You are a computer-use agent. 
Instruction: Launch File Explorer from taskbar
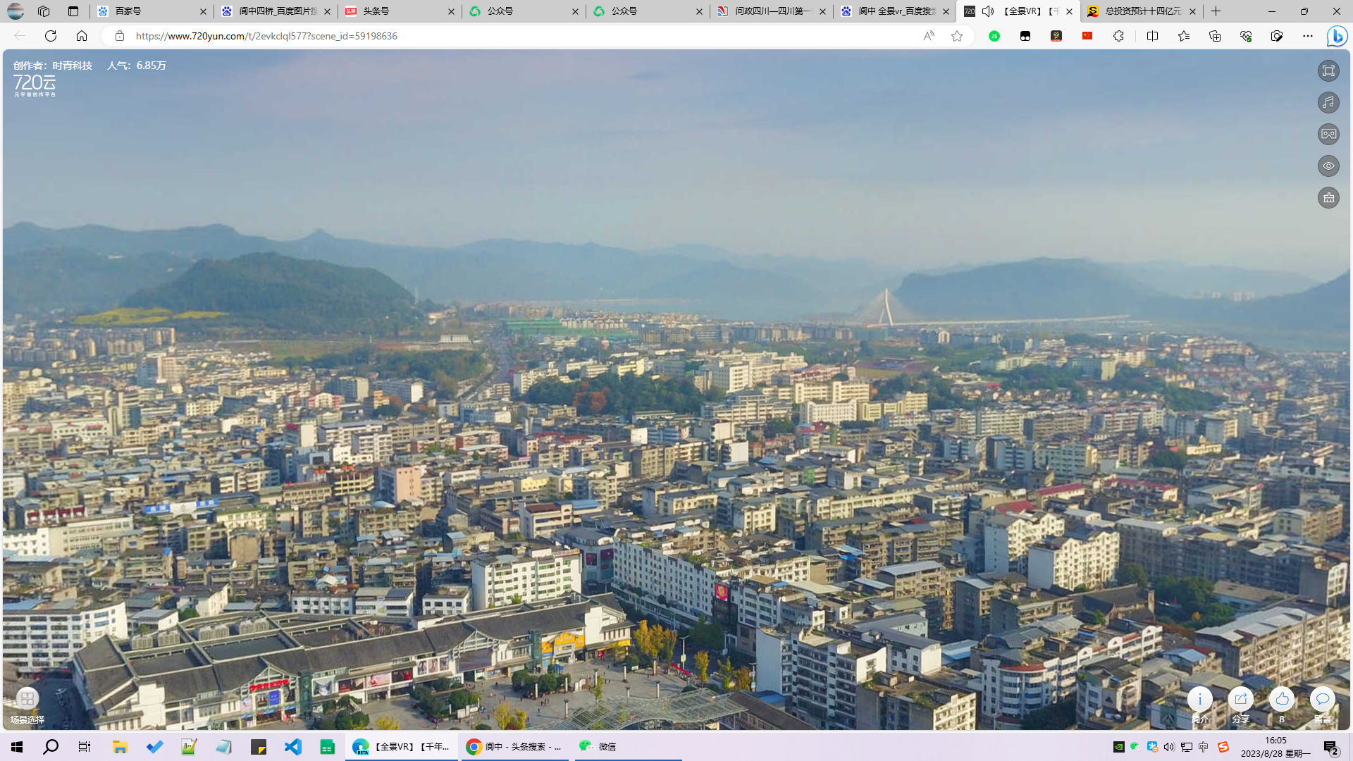120,747
